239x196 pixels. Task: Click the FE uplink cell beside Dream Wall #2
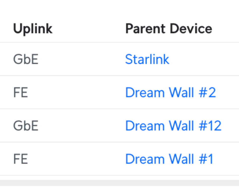pyautogui.click(x=21, y=92)
